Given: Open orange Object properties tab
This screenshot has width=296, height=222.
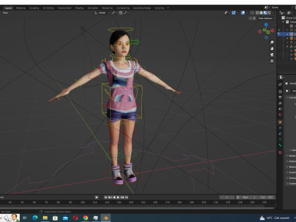Looking at the screenshot, I should [x=280, y=122].
